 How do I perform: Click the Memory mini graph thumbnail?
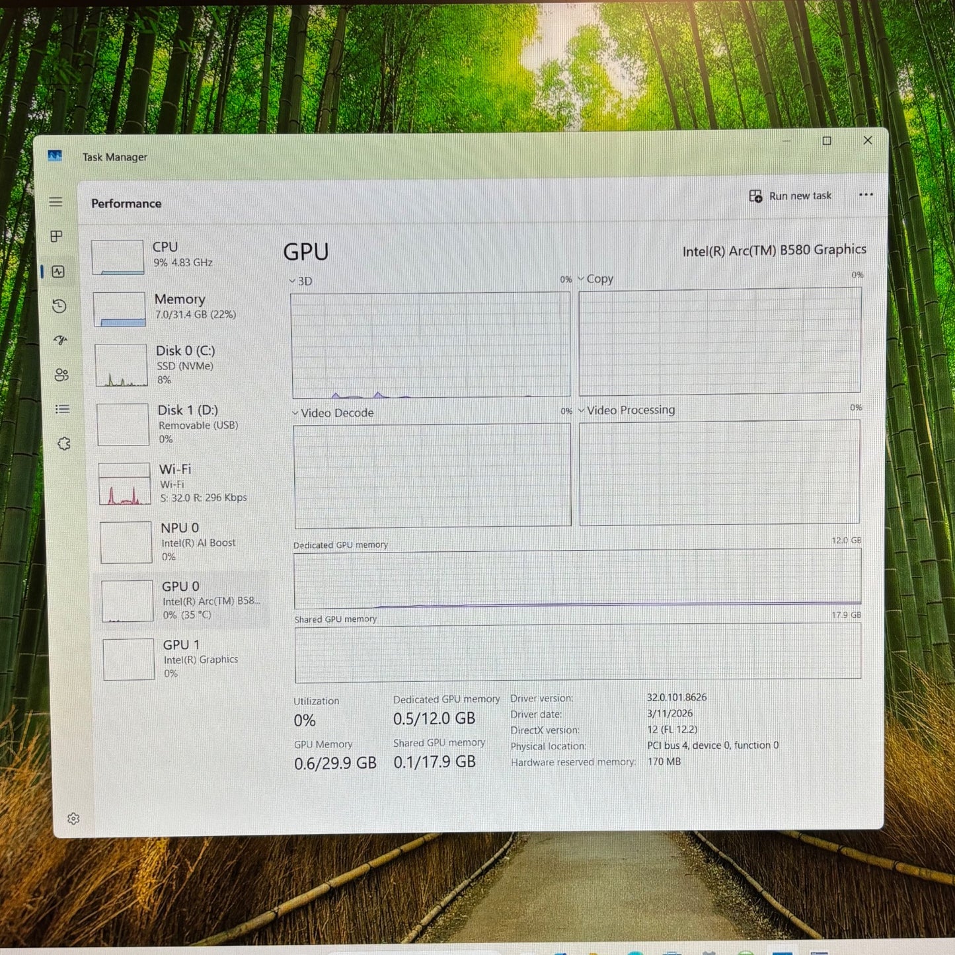(120, 309)
